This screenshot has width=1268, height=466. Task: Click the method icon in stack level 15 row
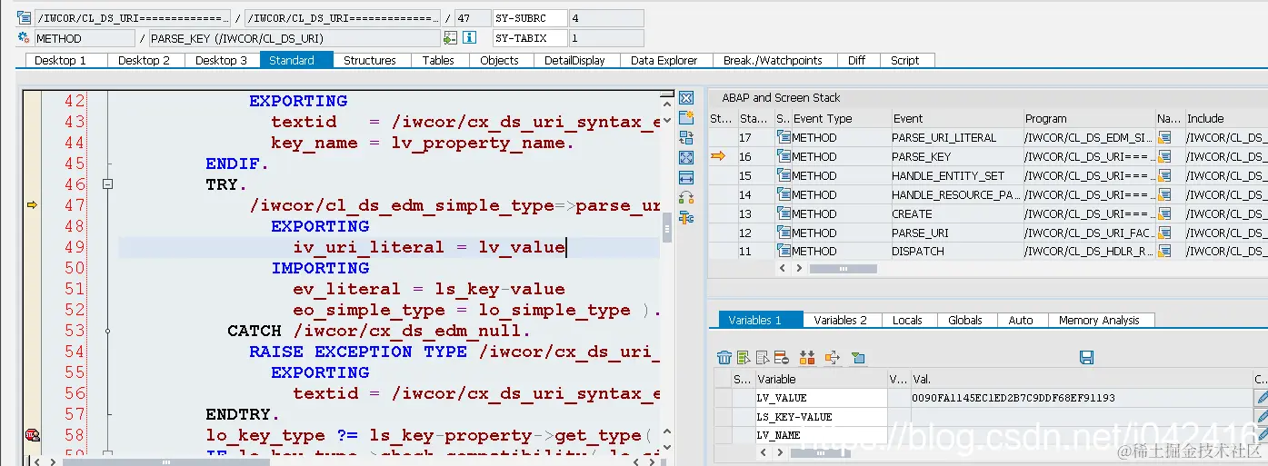point(784,176)
